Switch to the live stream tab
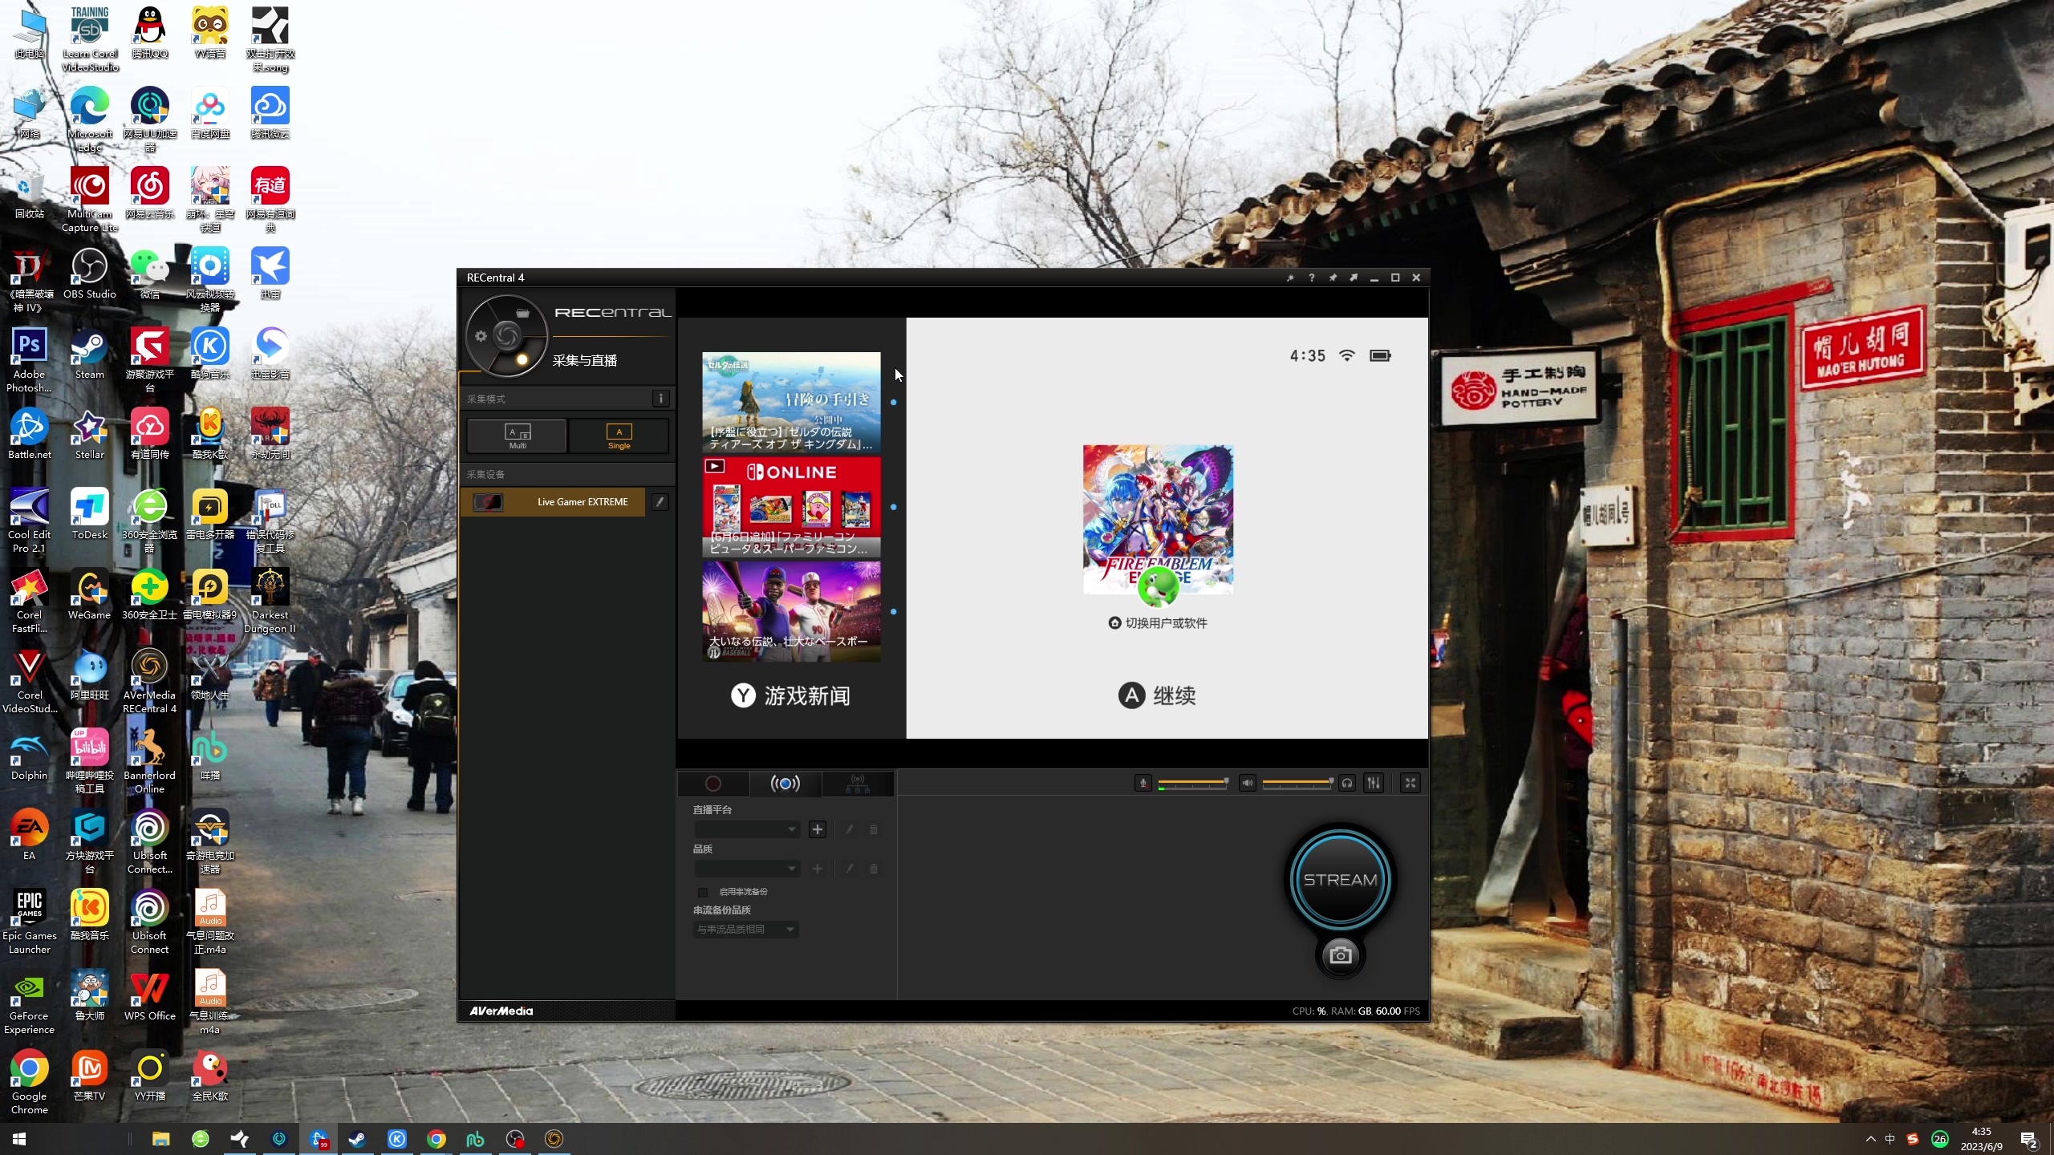Viewport: 2054px width, 1155px height. [x=785, y=784]
